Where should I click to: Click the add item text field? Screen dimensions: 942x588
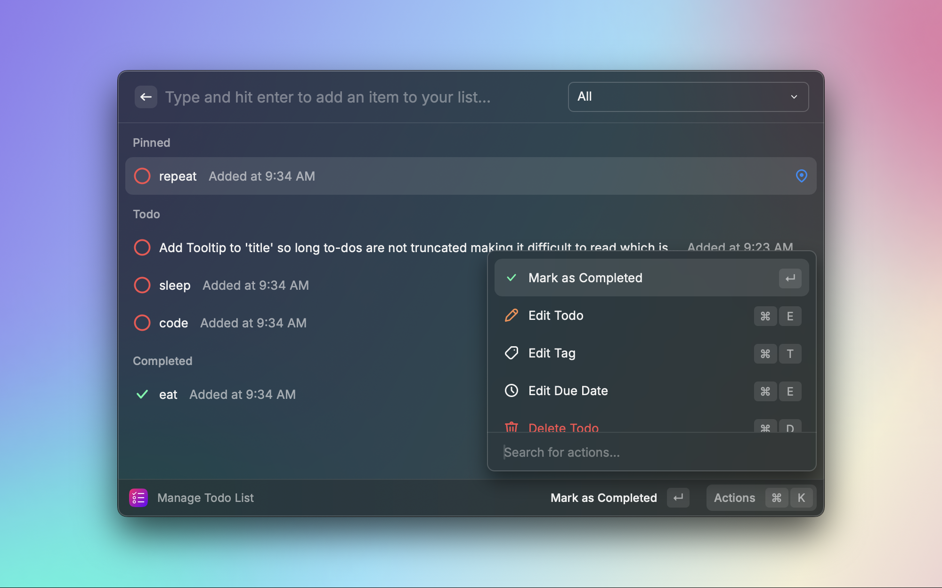pos(358,97)
